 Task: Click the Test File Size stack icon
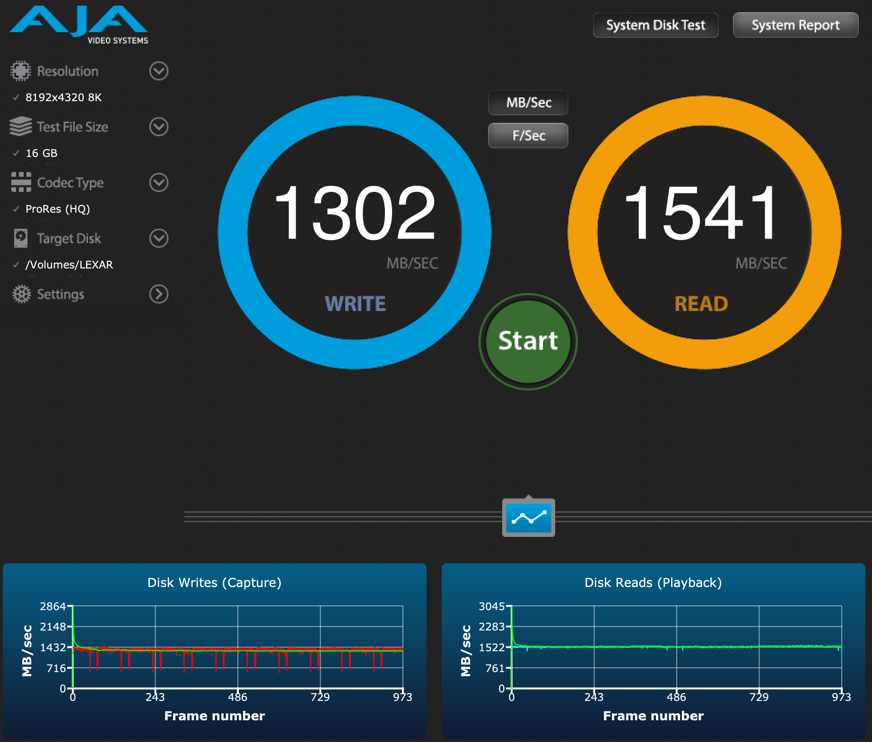point(20,127)
